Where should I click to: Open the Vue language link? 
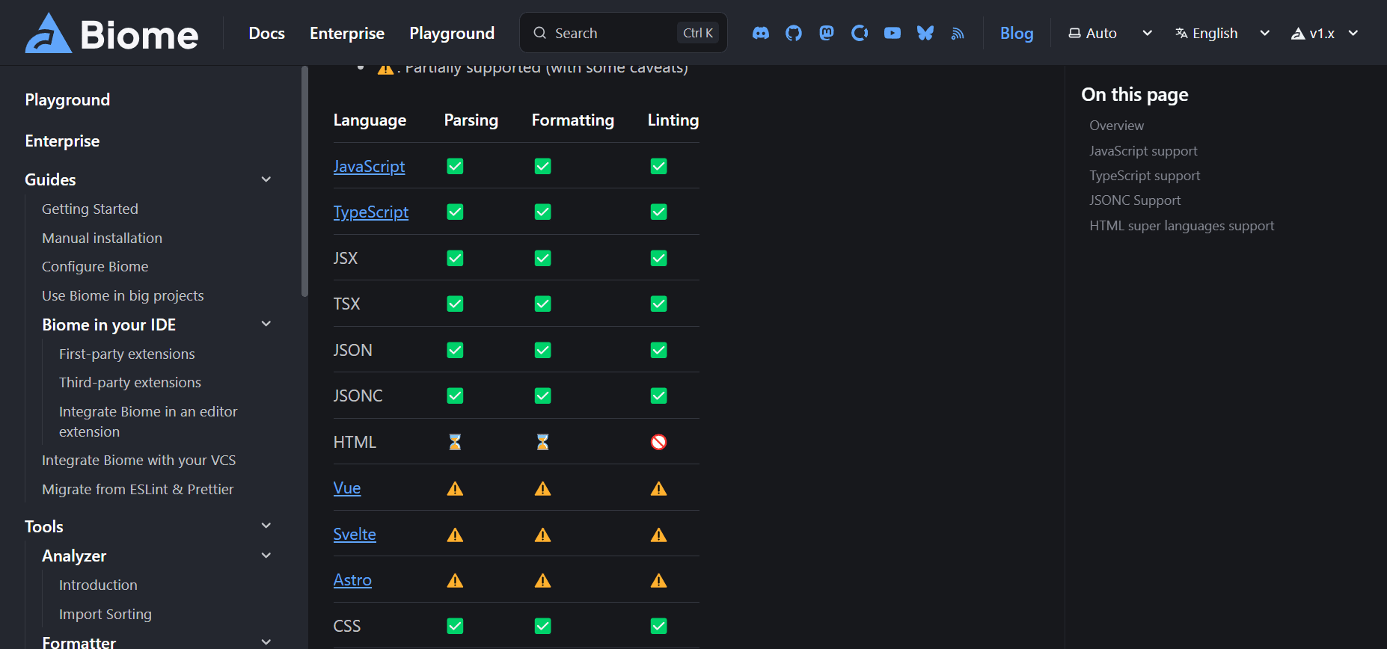[x=347, y=487]
